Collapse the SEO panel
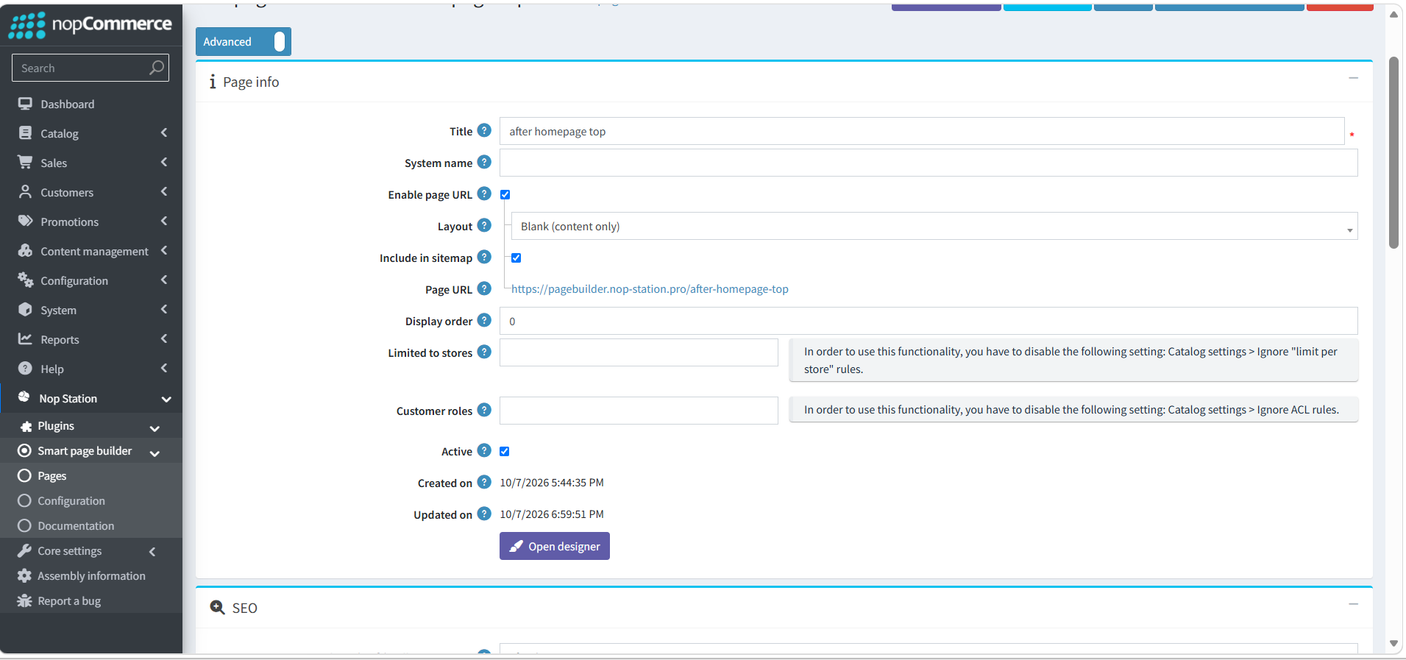Image resolution: width=1406 pixels, height=660 pixels. coord(1353,604)
